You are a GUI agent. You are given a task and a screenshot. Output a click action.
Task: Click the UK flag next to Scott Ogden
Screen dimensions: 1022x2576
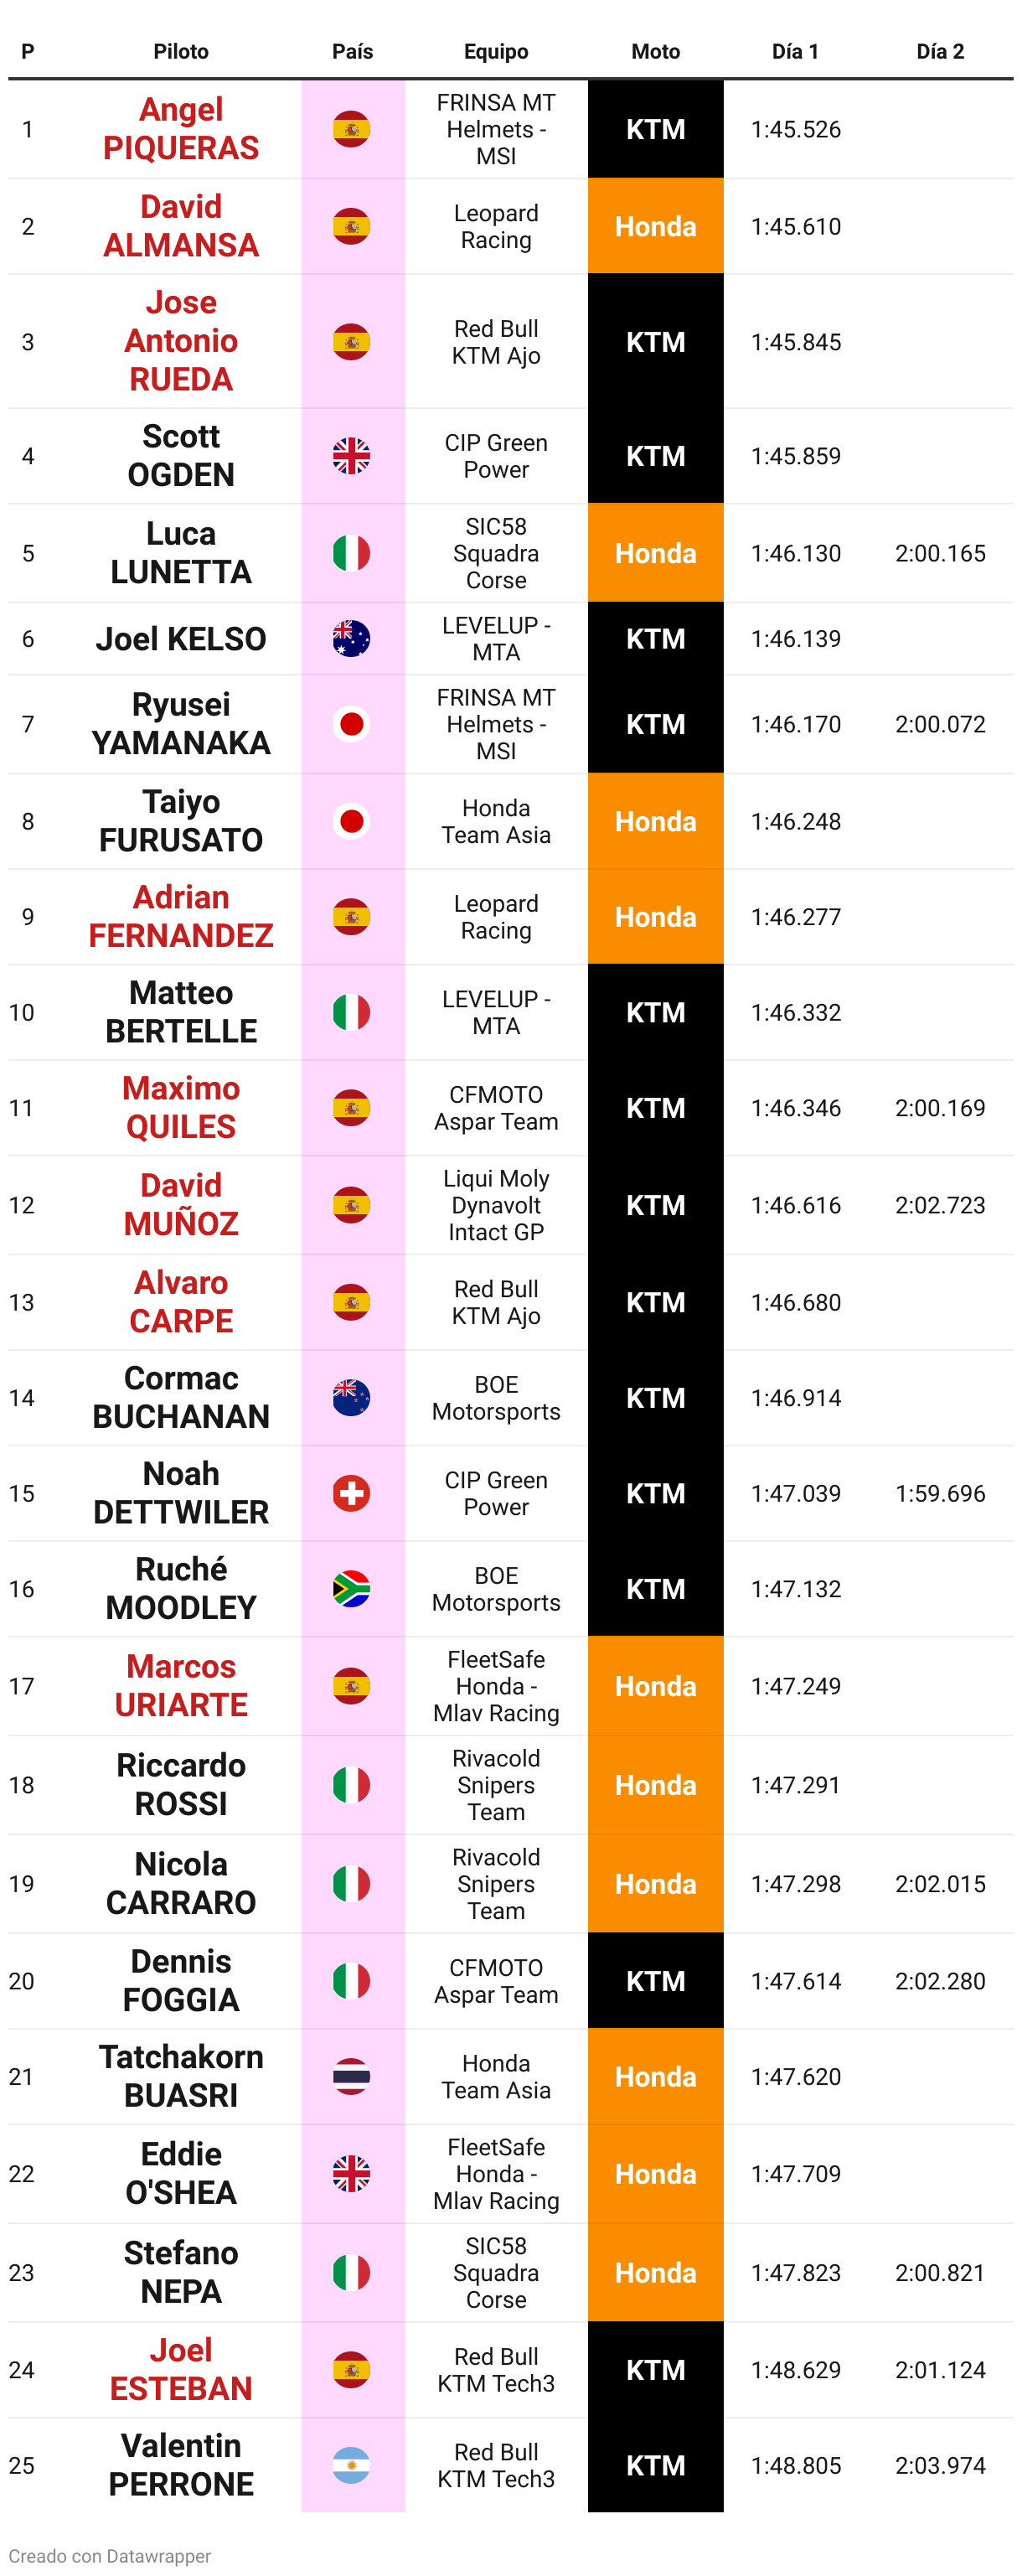coord(351,456)
